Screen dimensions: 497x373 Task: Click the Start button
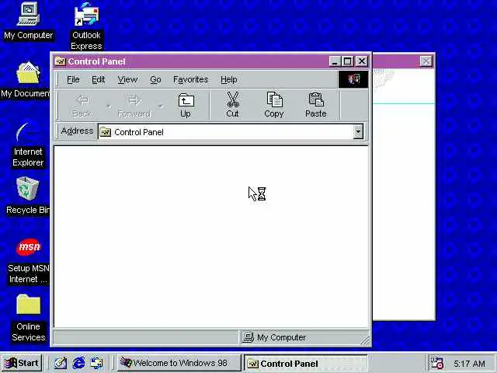point(22,363)
